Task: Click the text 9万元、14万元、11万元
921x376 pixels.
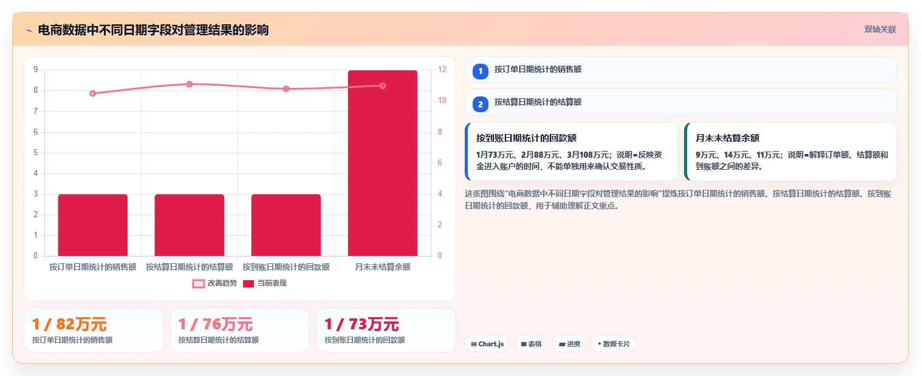Action: (739, 155)
